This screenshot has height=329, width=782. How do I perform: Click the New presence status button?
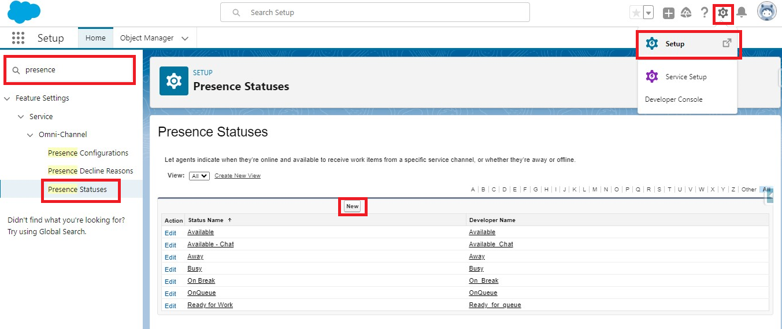click(x=352, y=206)
